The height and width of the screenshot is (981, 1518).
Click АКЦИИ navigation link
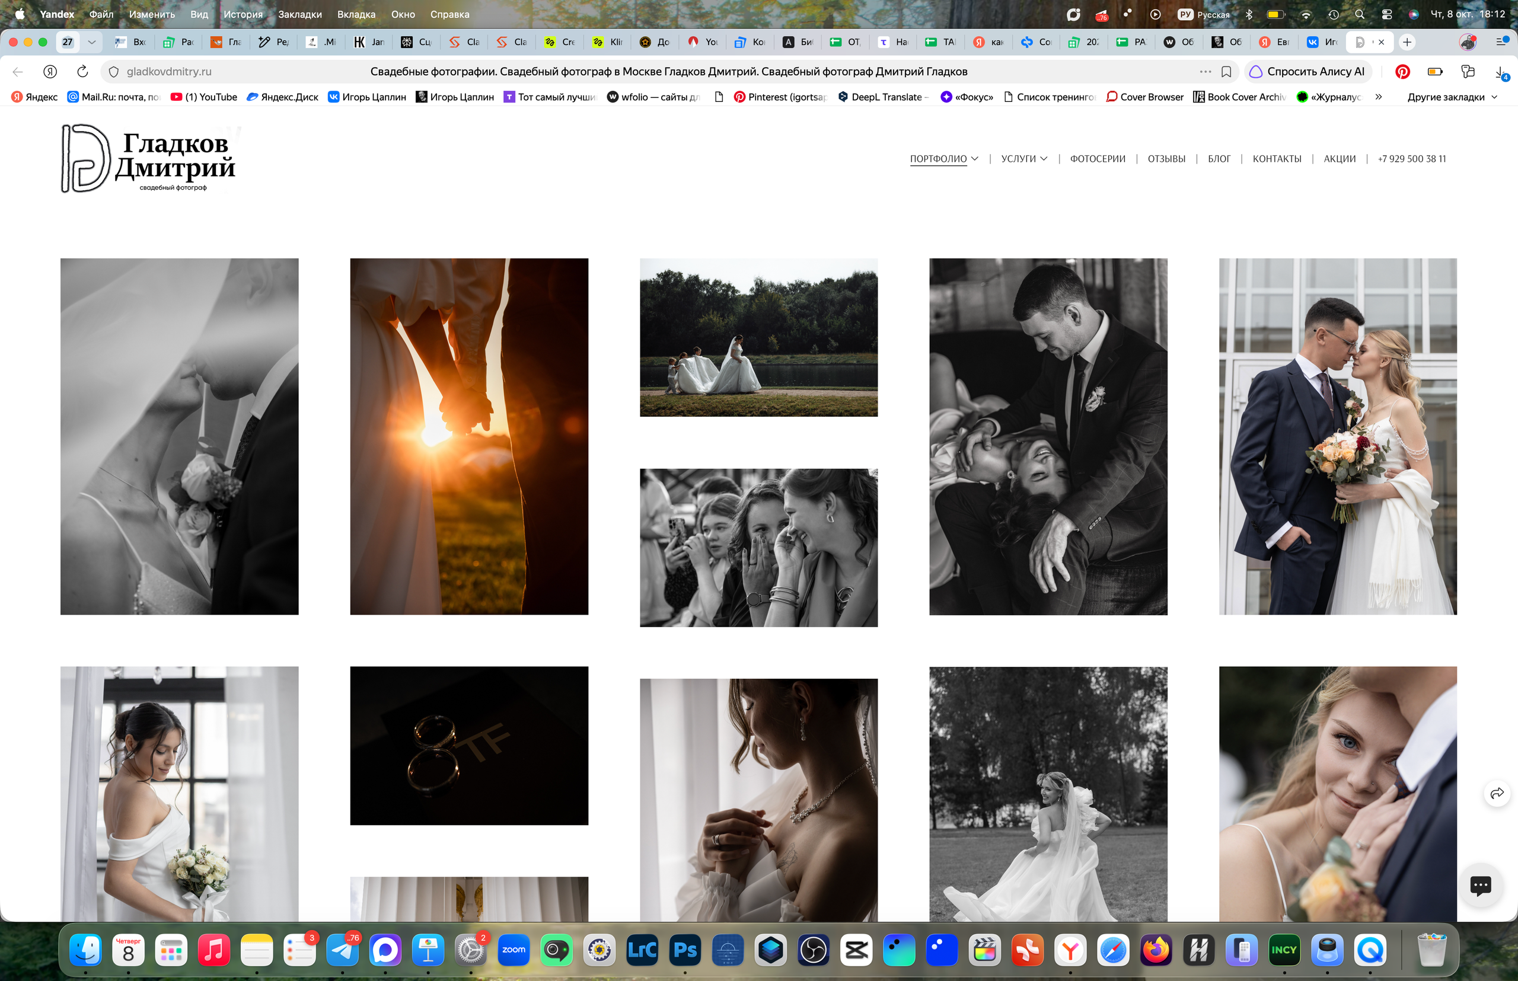1339,159
